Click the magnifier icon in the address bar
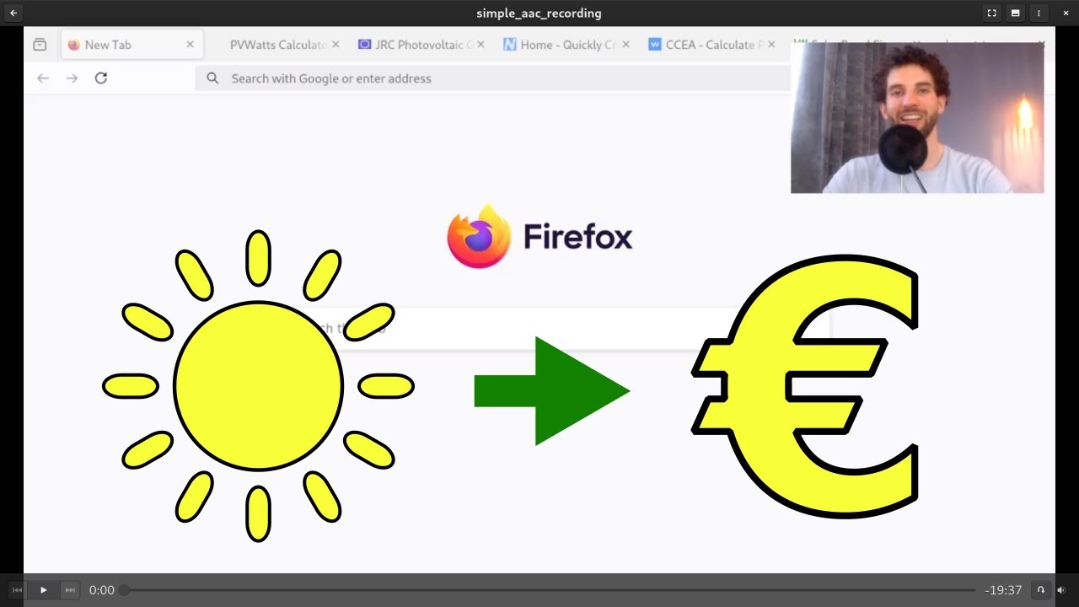This screenshot has width=1079, height=607. pos(212,78)
